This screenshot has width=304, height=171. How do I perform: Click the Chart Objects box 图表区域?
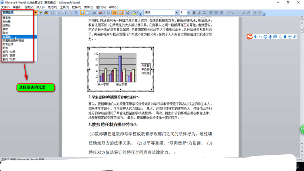(x=18, y=13)
